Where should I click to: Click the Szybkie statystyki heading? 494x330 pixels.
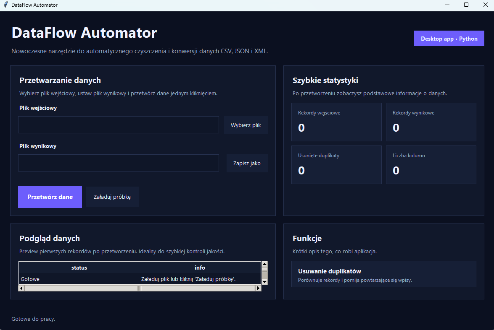(325, 81)
